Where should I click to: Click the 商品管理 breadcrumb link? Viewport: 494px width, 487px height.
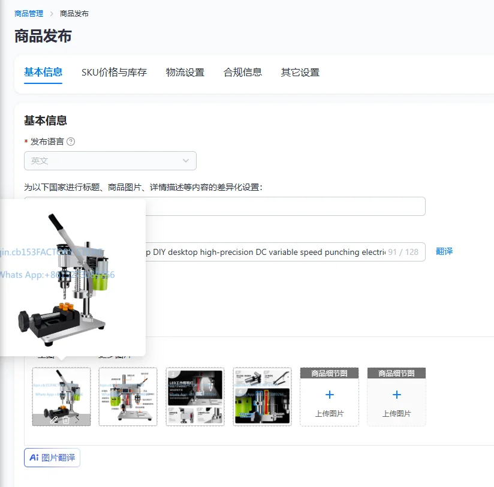click(x=29, y=14)
